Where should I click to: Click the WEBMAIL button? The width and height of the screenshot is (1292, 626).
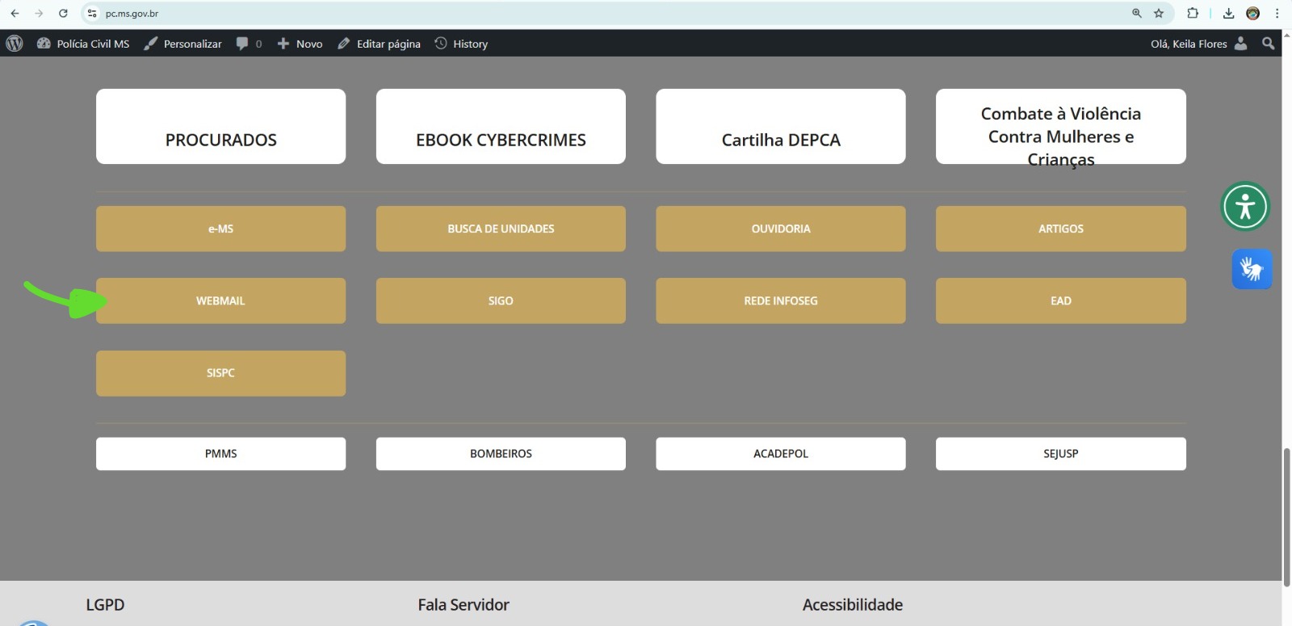point(220,300)
